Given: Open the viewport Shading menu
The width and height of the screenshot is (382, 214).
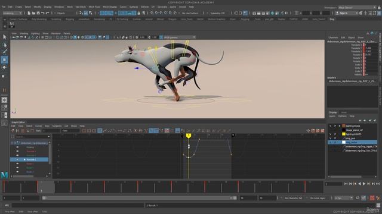Looking at the screenshot, I should coord(24,33).
